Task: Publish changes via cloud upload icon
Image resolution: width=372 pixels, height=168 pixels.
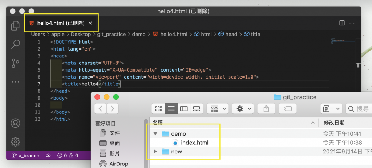Action: [x=48, y=156]
